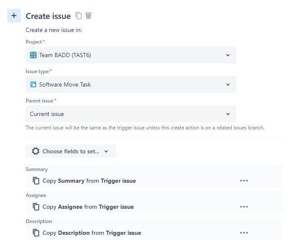Click the gear icon in Choose fields to set
The width and height of the screenshot is (289, 247).
click(x=35, y=151)
